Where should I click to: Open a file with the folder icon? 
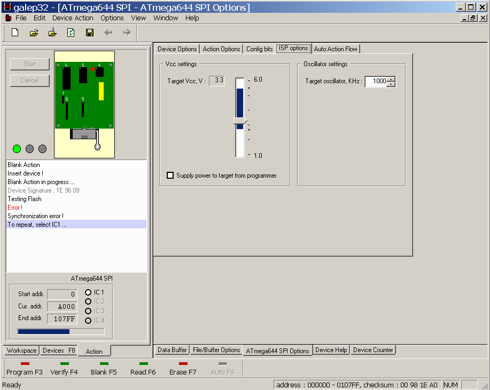[34, 33]
